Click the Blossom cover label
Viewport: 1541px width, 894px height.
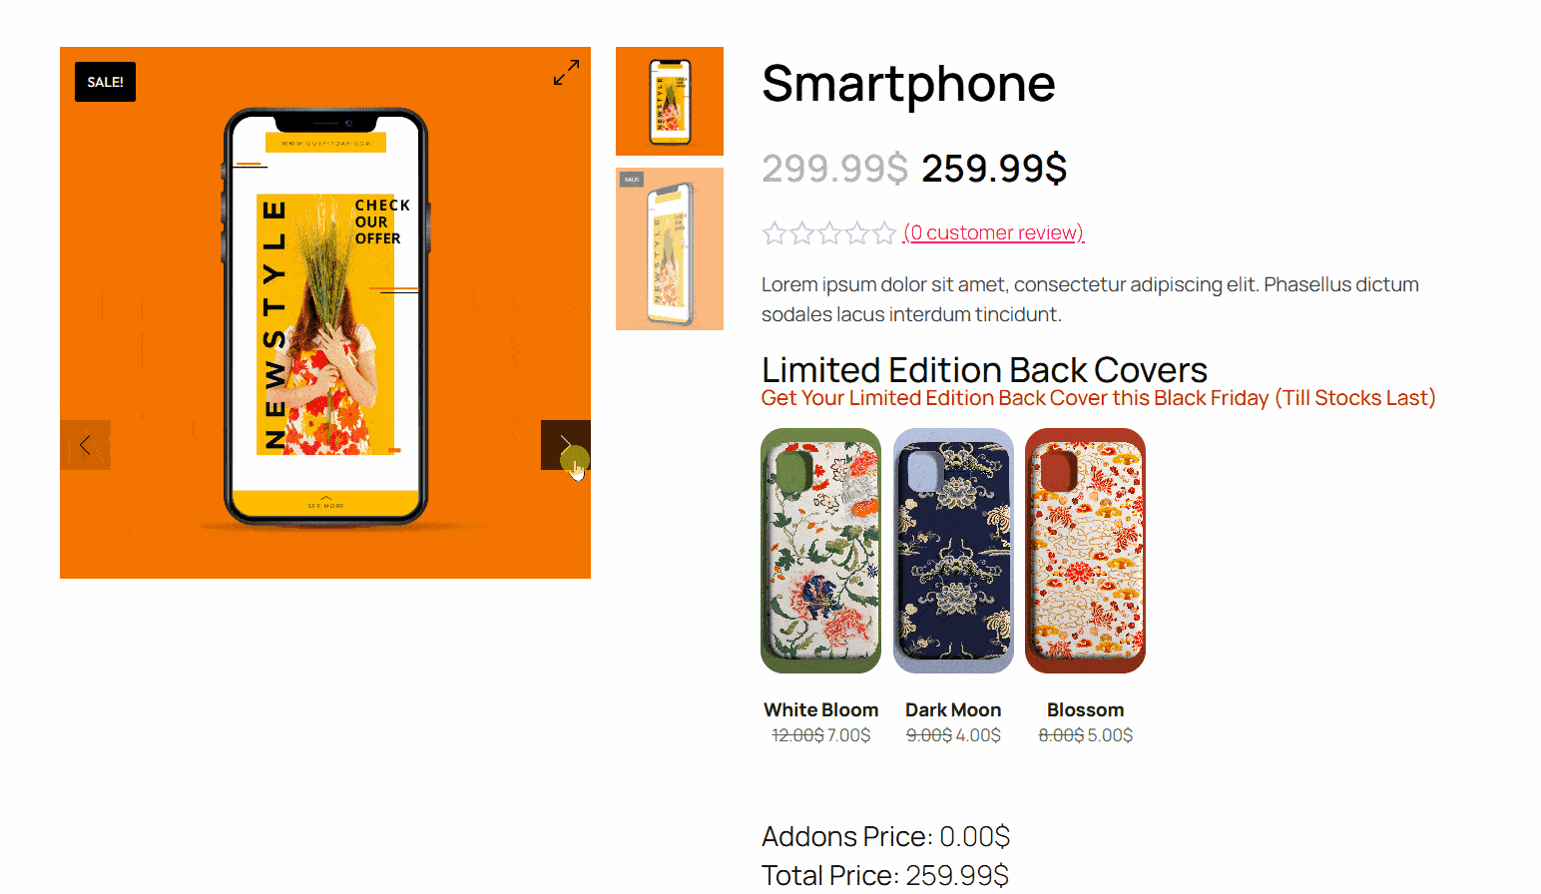1086,709
